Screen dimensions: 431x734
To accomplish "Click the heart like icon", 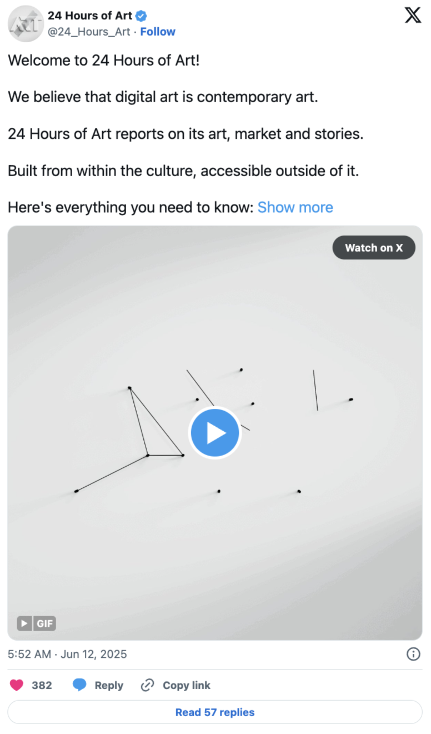I will tap(17, 685).
